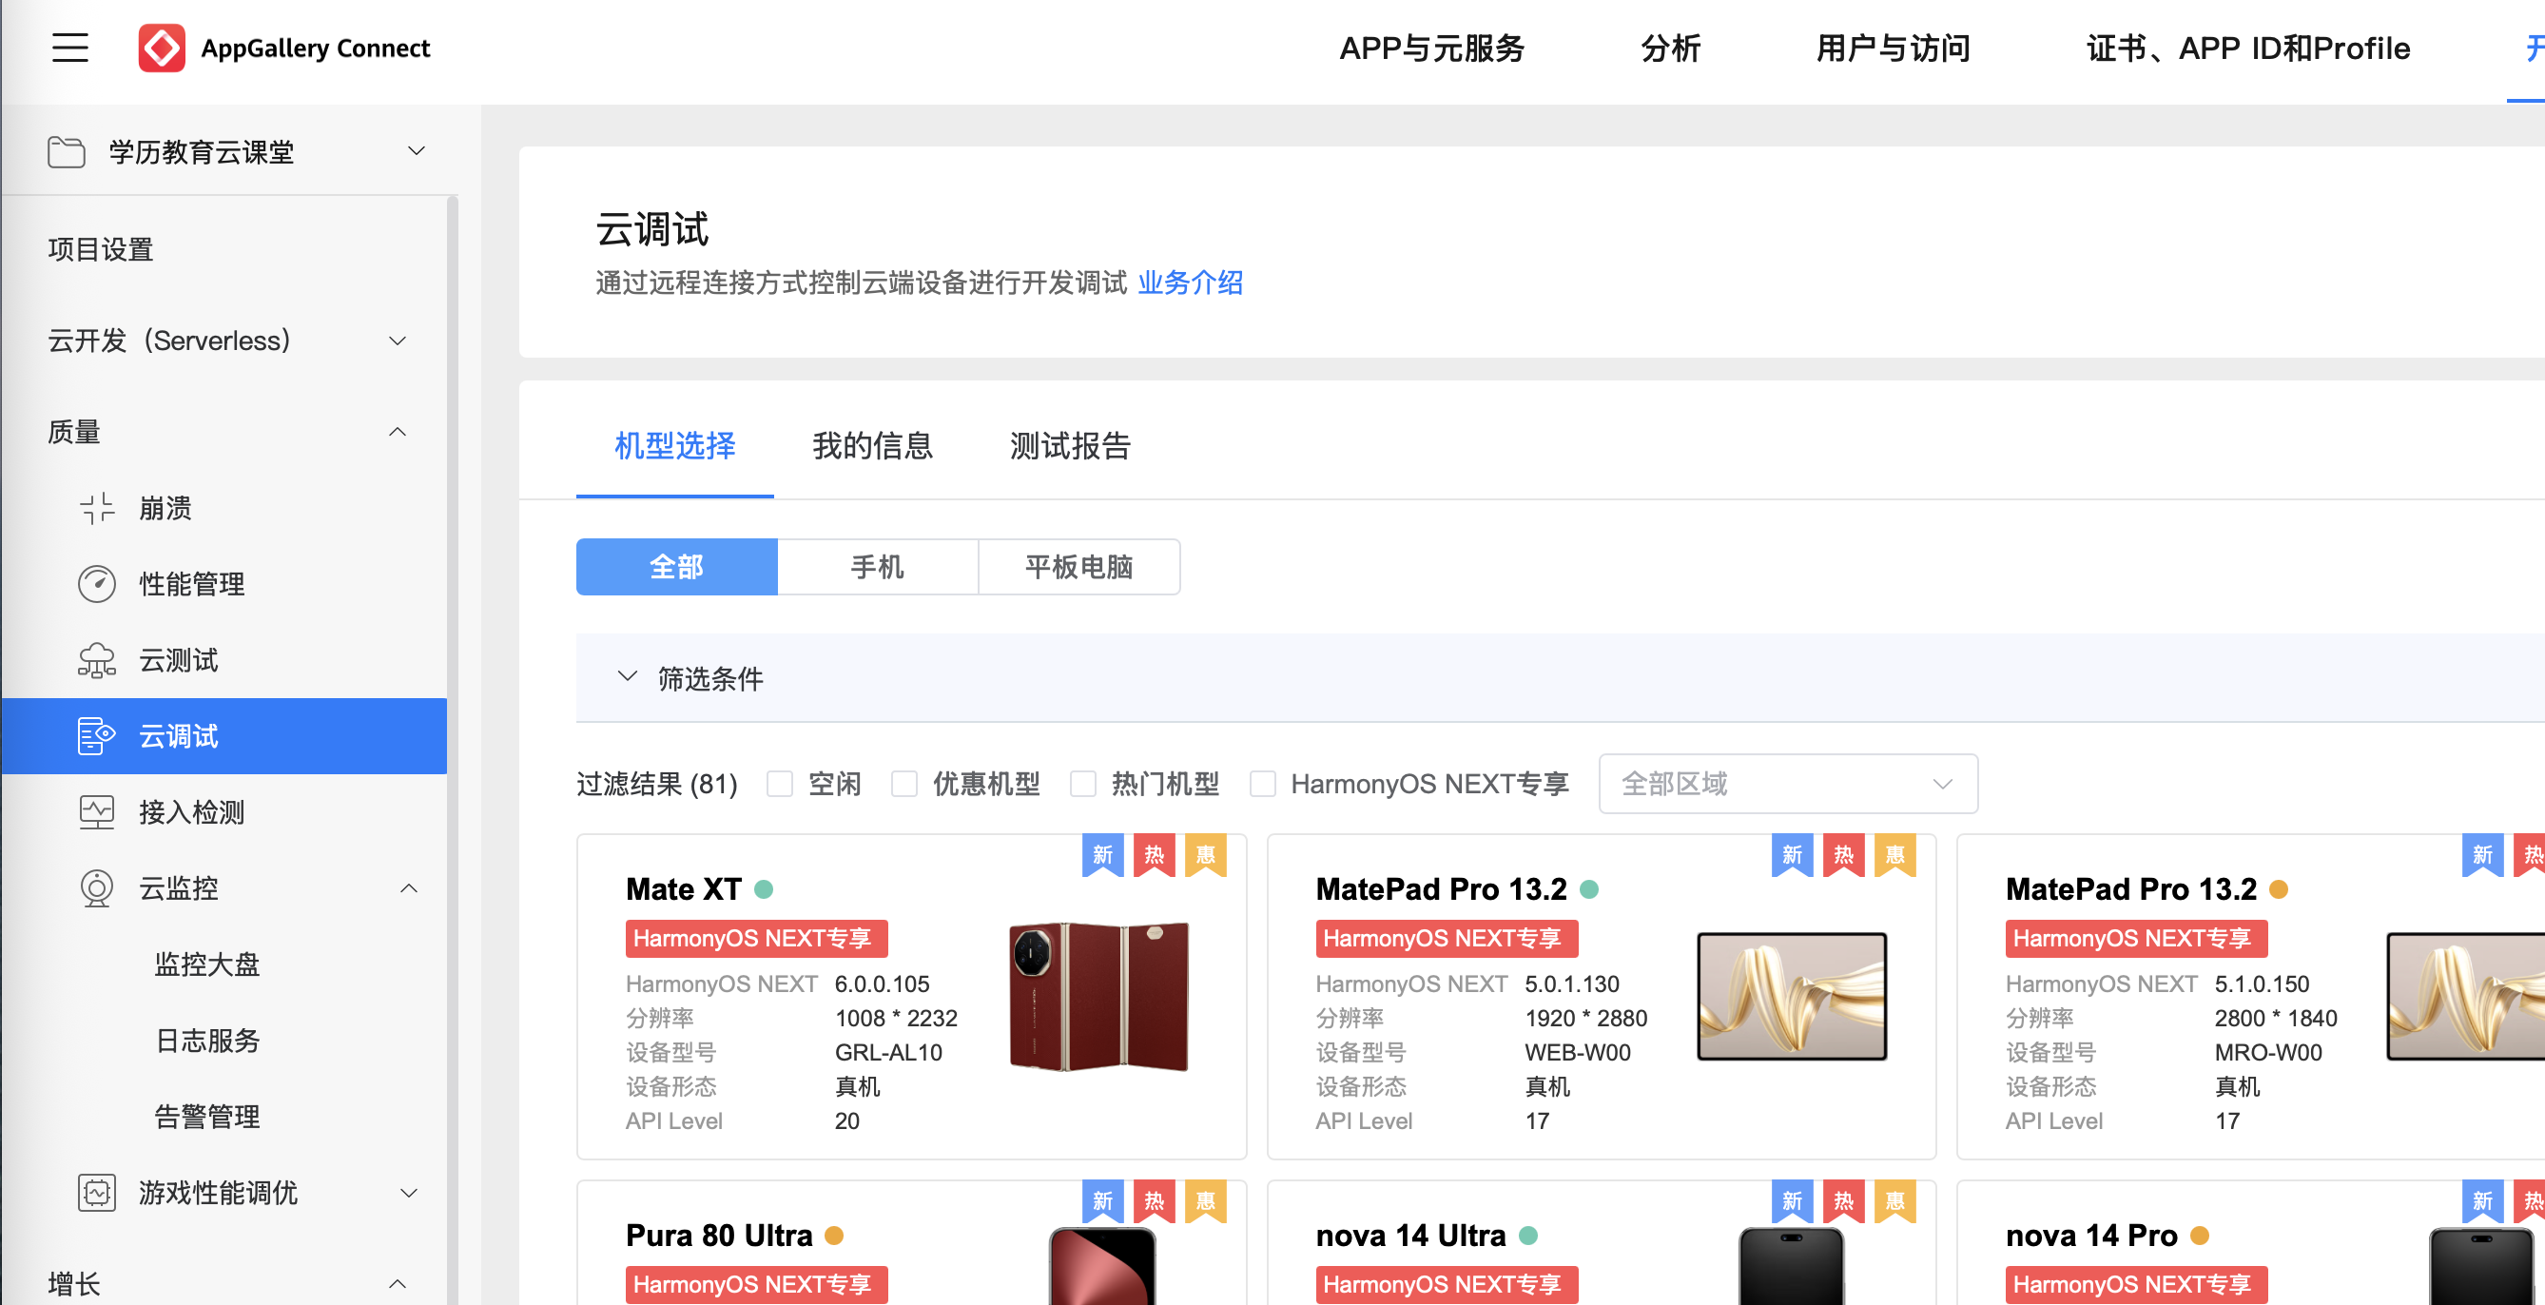Click the AppGallery Connect logo icon
This screenshot has width=2545, height=1305.
(x=162, y=48)
